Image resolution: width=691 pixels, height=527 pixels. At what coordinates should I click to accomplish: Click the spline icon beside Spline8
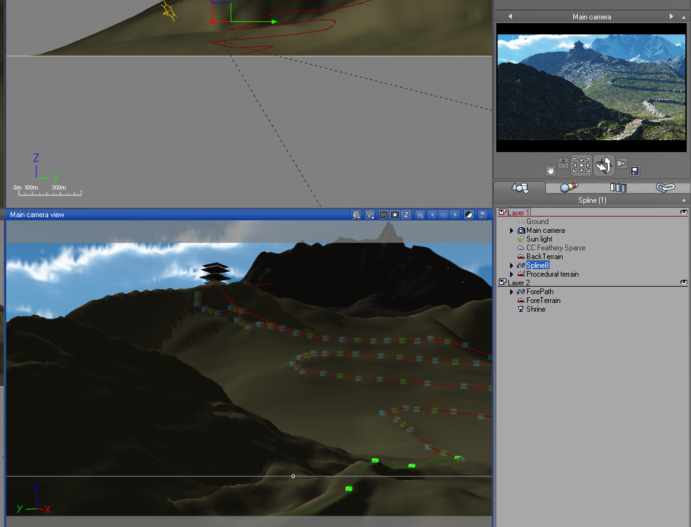click(x=521, y=265)
